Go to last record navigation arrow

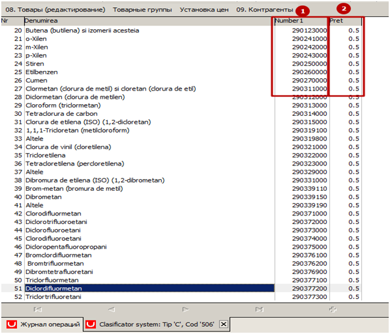[x=259, y=309]
